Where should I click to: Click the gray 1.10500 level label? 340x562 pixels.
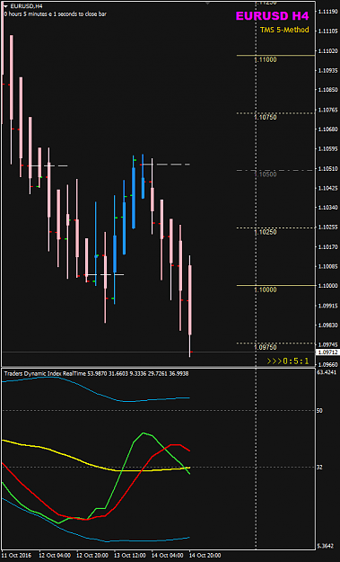pos(266,174)
